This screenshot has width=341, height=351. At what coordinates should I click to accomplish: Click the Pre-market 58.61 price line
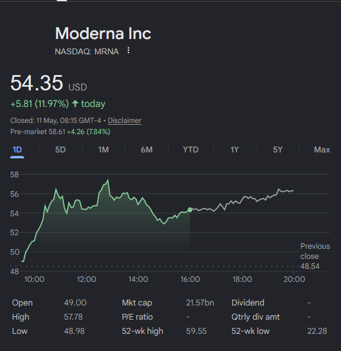point(60,132)
